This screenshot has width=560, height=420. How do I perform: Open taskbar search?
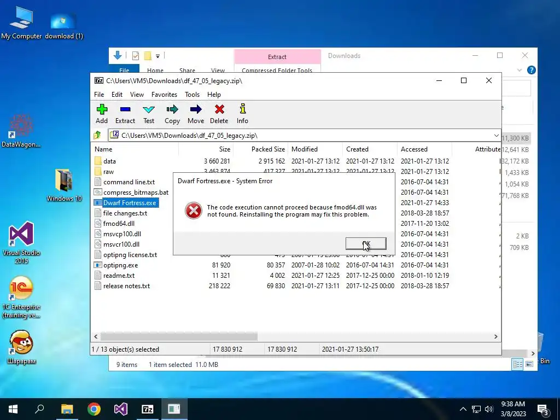39,409
